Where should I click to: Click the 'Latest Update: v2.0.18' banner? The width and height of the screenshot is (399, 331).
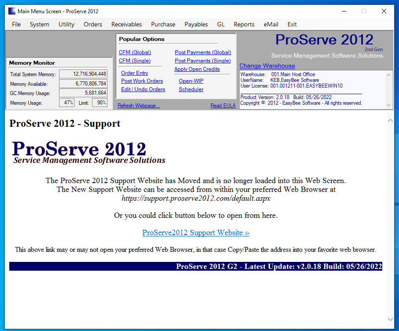click(196, 266)
